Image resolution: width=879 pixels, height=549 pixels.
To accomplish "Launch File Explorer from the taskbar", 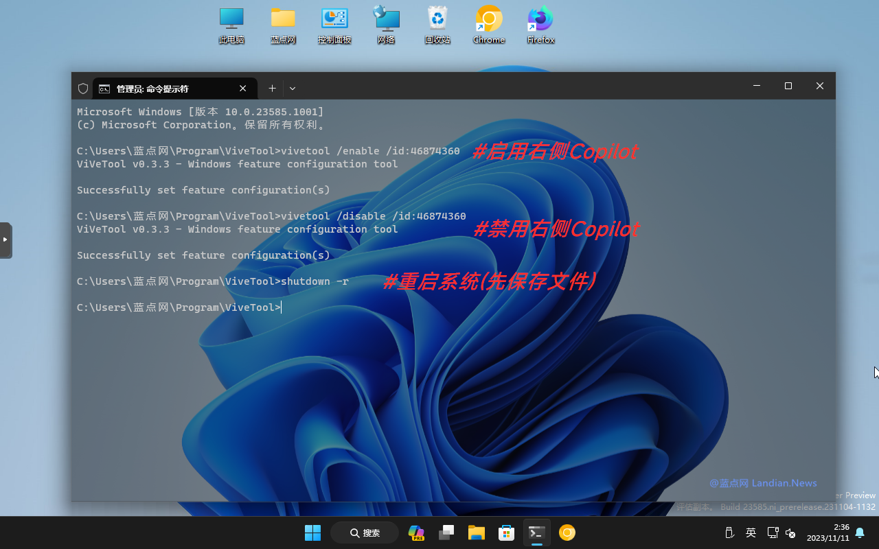I will click(x=477, y=533).
